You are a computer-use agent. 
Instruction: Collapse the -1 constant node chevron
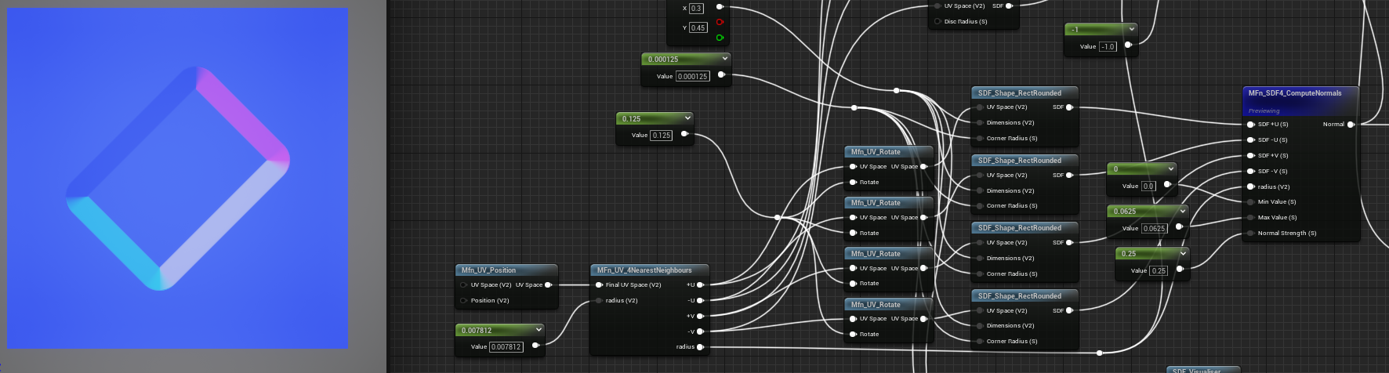(x=1131, y=29)
